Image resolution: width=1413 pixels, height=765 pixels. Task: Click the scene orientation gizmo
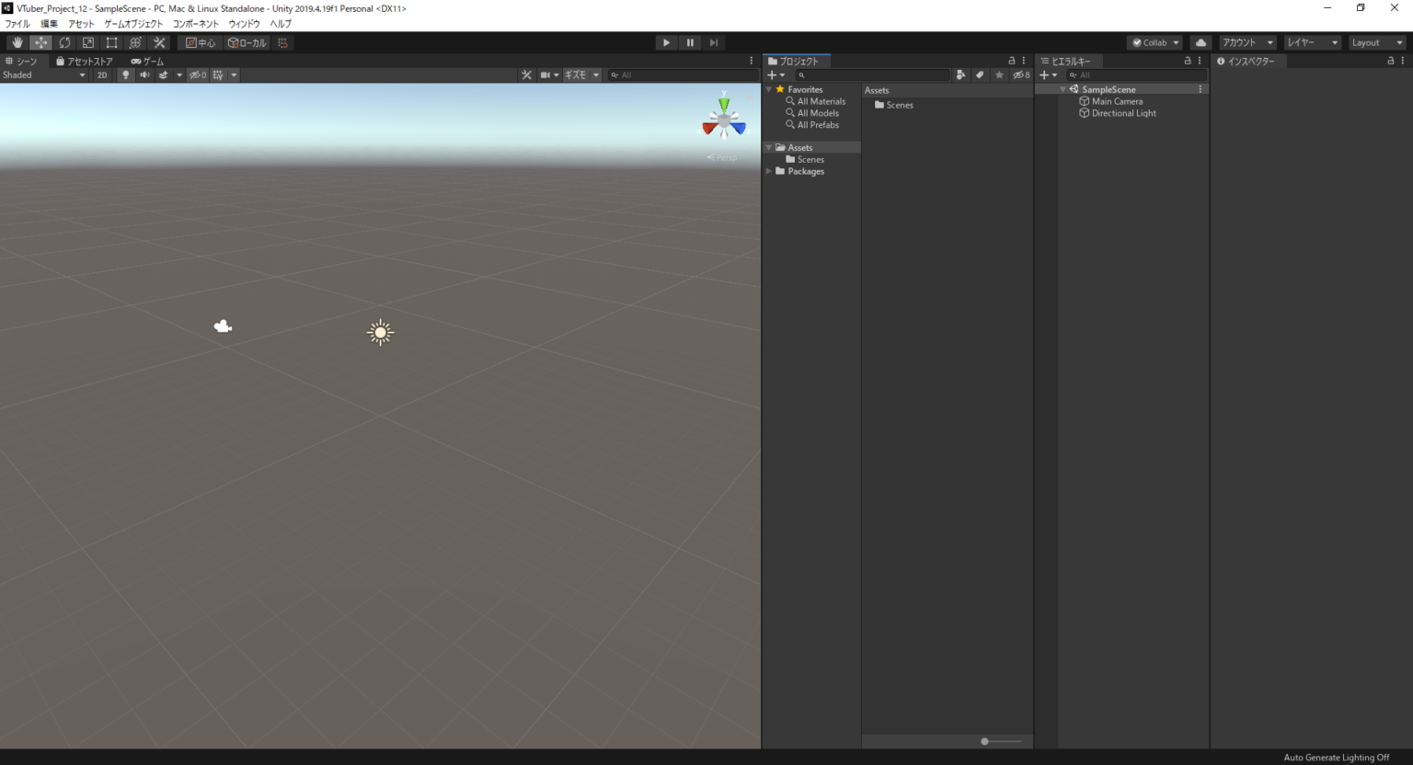tap(724, 121)
